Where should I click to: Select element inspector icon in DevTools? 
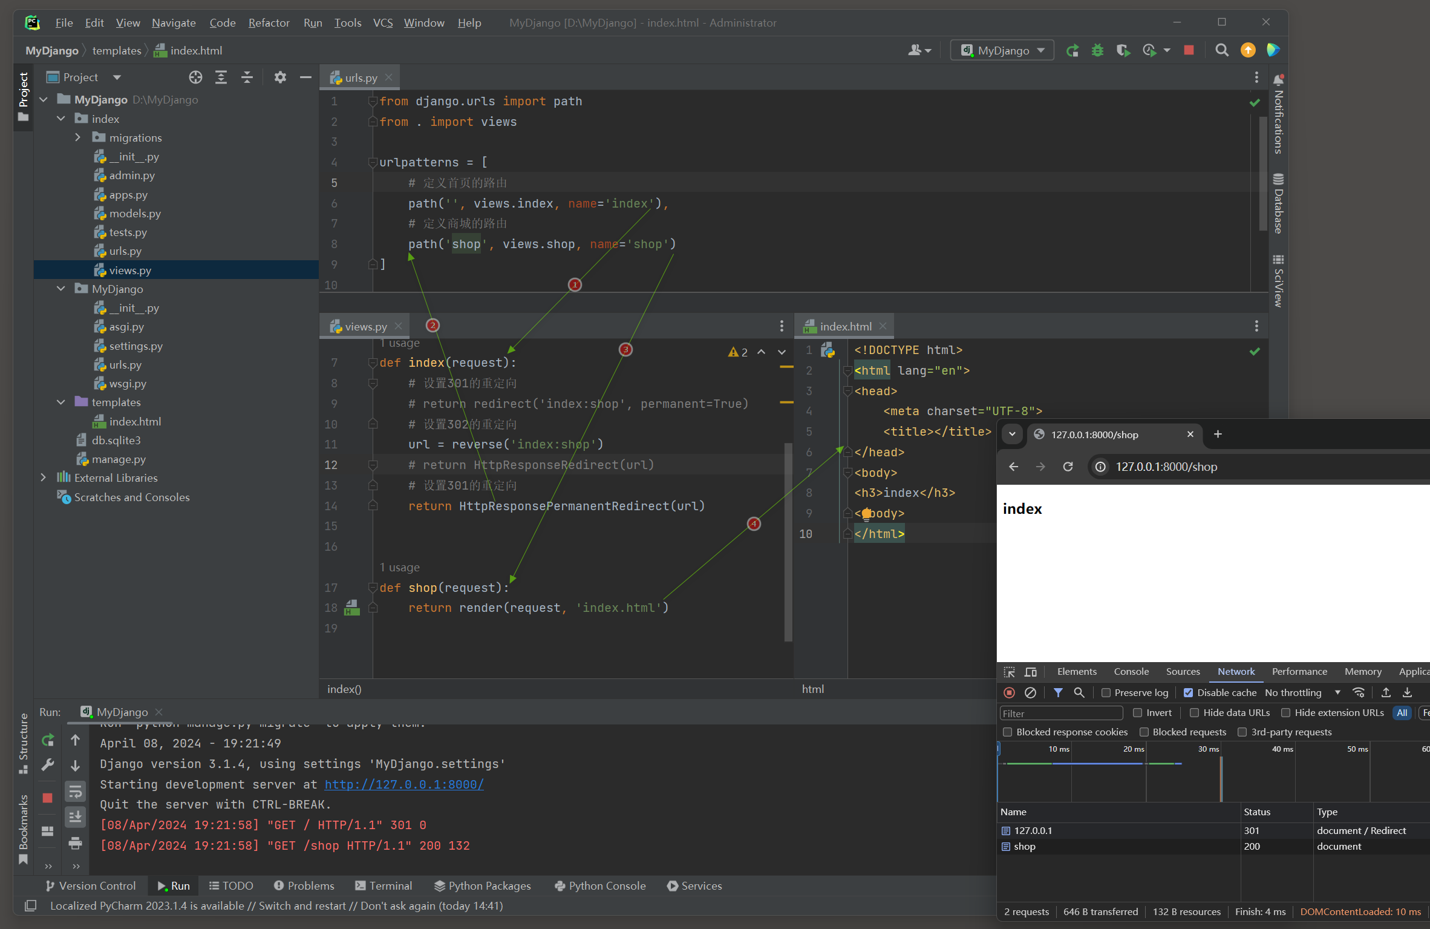pos(1009,672)
